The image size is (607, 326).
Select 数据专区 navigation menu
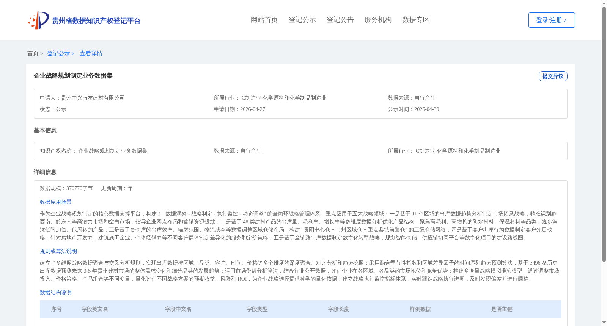point(416,20)
